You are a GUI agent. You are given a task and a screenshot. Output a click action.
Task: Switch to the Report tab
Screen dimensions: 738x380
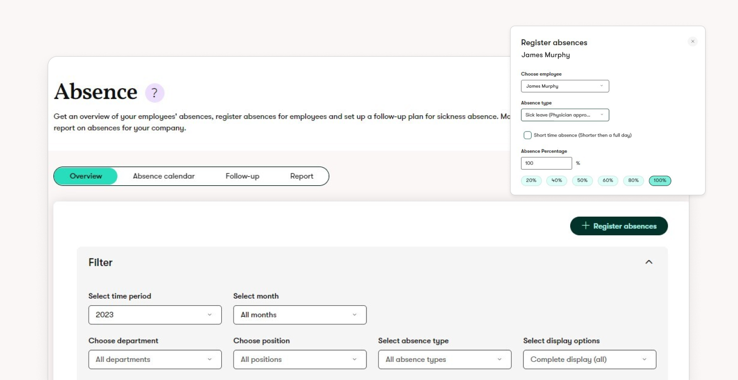302,176
